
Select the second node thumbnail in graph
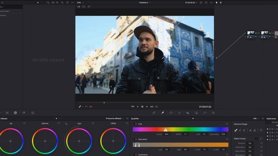[265, 33]
